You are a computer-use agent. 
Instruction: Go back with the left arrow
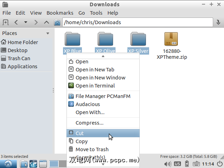[x=16, y=22]
